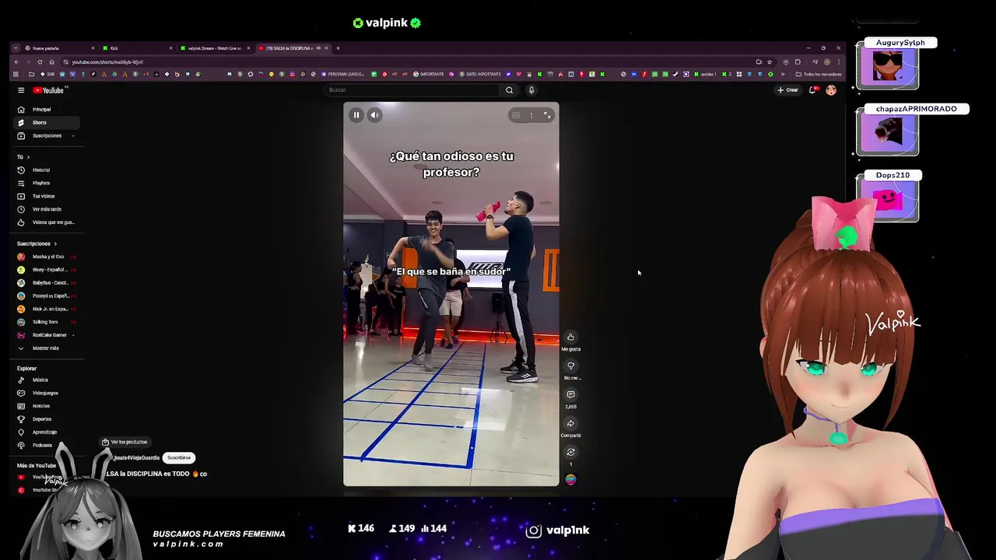Expand the Tú section chevron
Screen dimensions: 996x560
pos(28,157)
